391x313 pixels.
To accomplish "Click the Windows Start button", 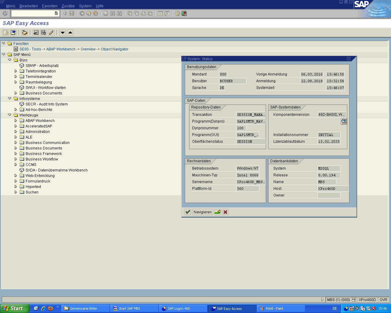I will tap(15, 308).
